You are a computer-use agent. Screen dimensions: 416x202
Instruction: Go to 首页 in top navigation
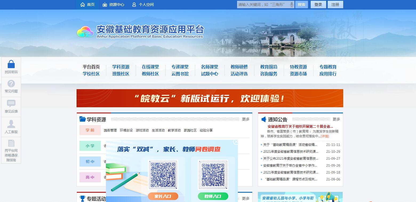click(x=87, y=5)
